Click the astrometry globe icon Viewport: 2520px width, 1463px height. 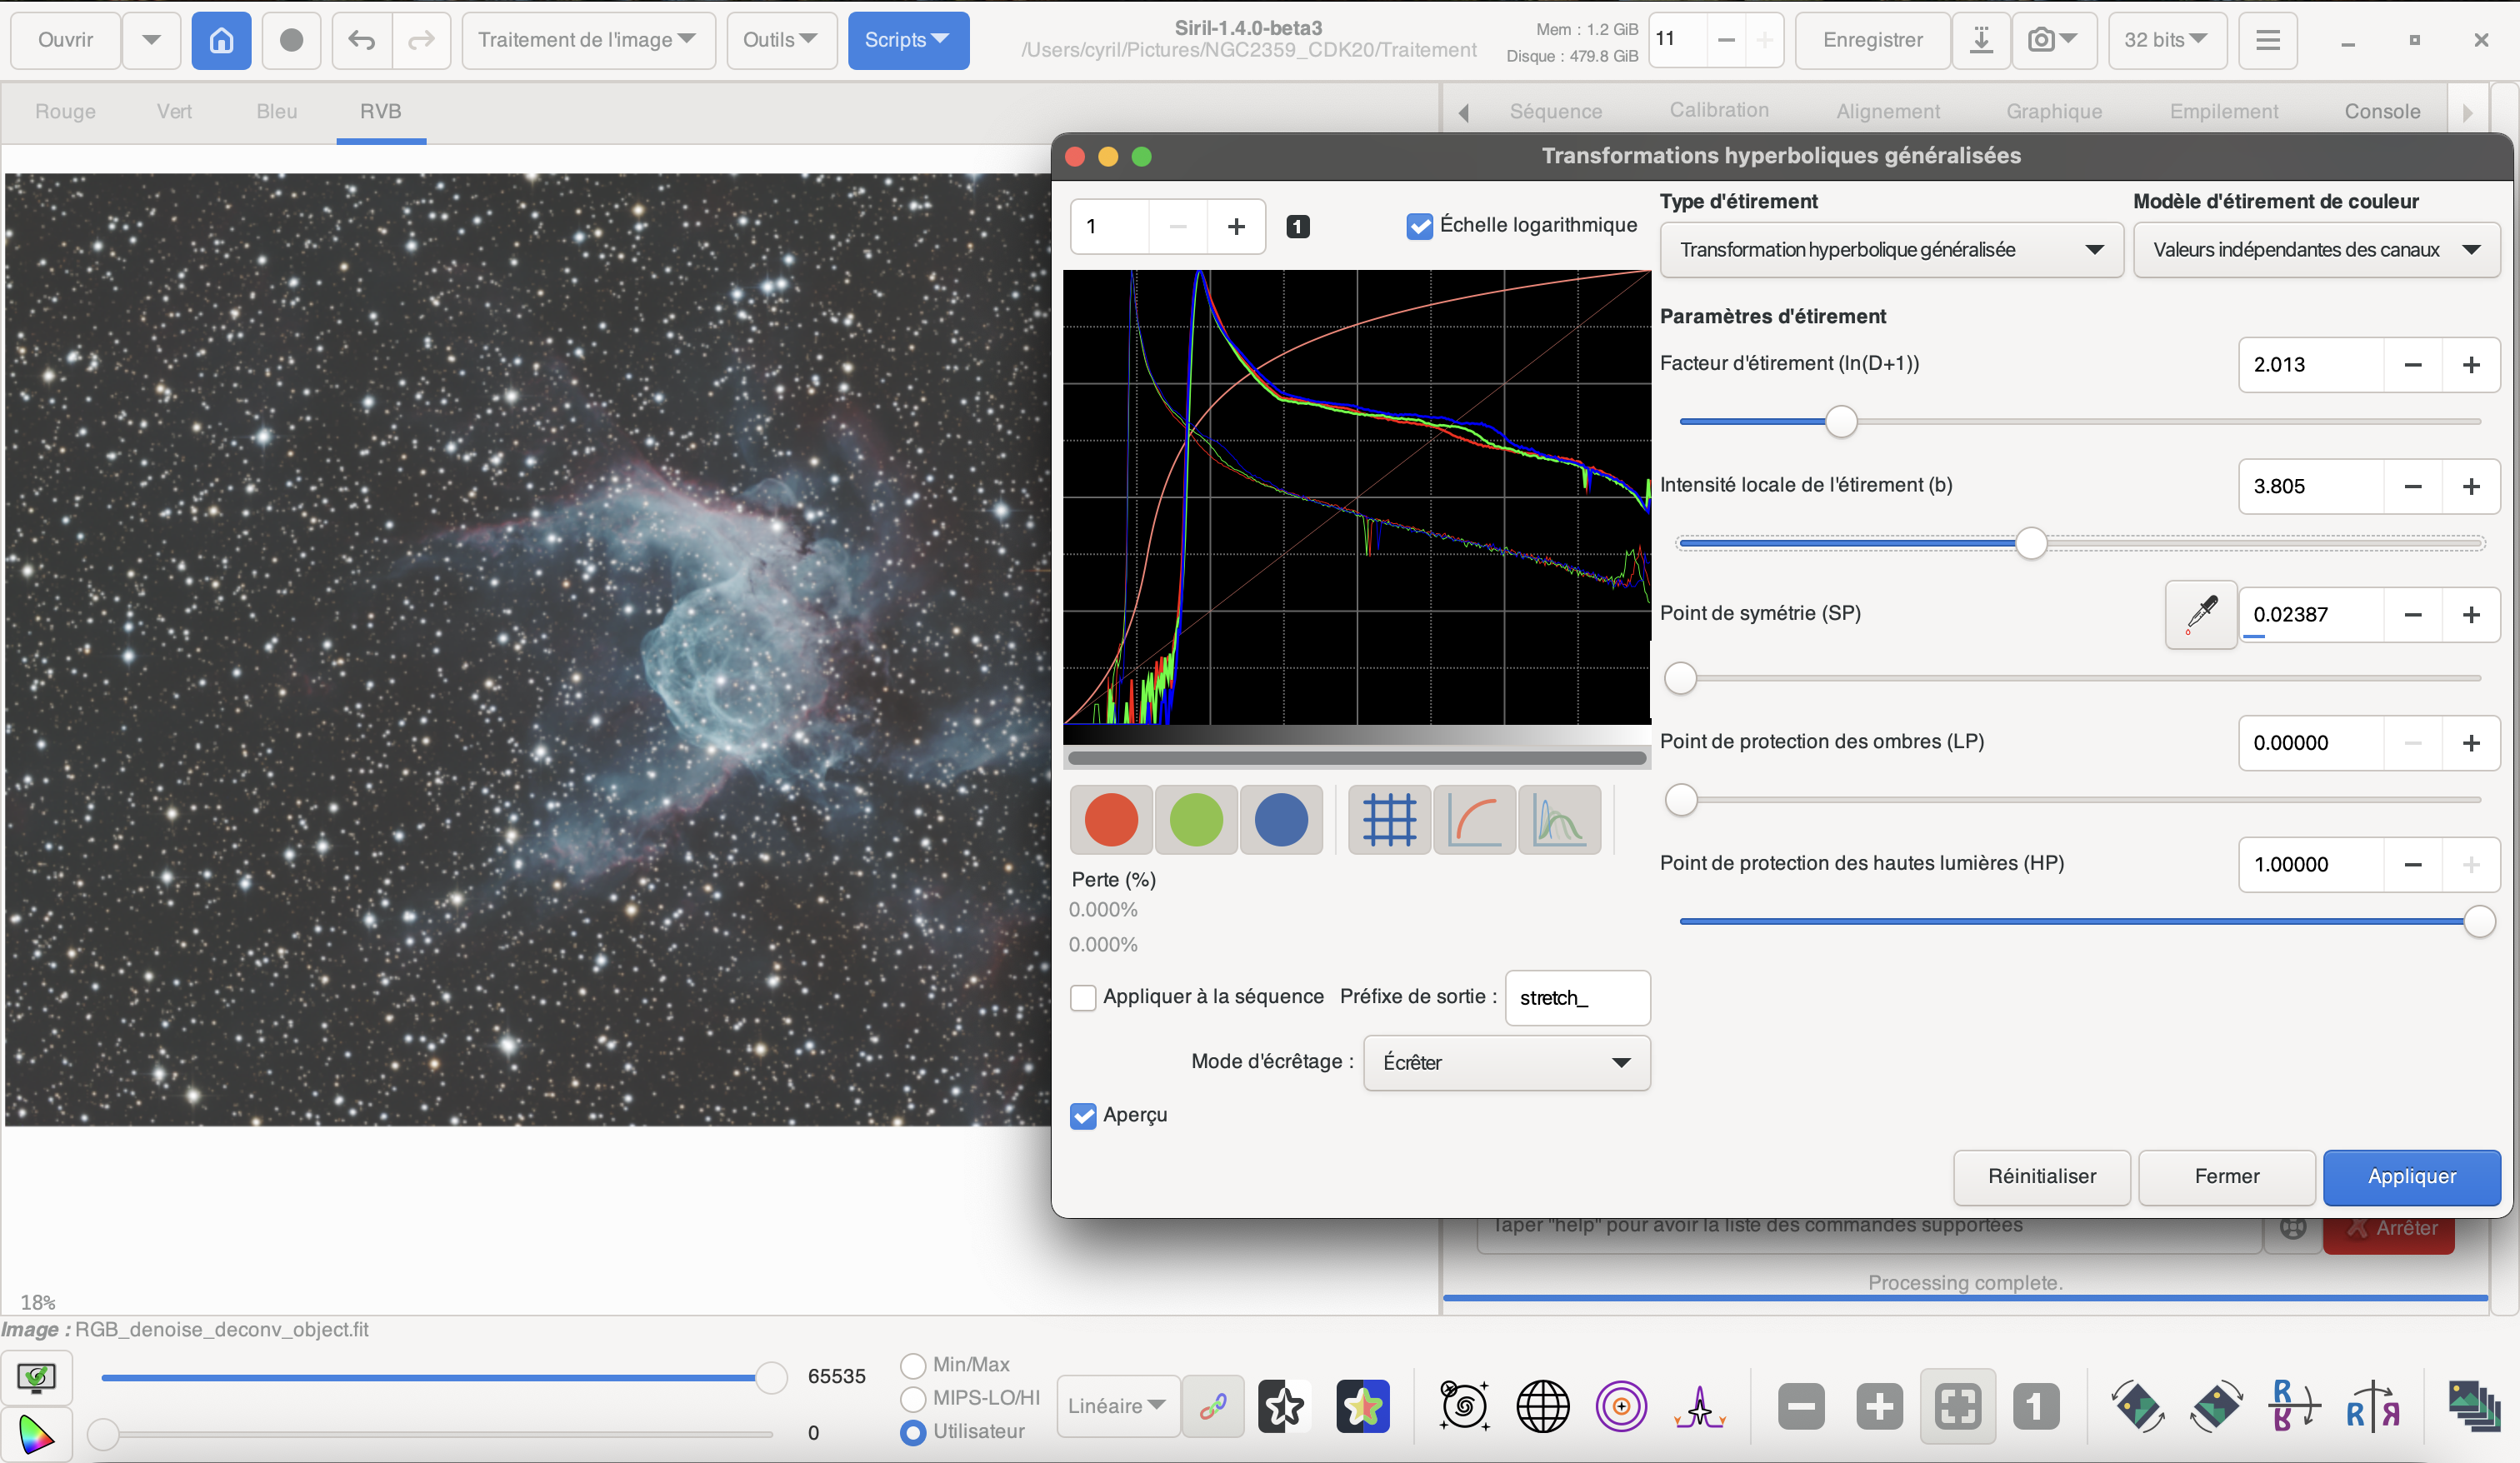click(x=1542, y=1407)
